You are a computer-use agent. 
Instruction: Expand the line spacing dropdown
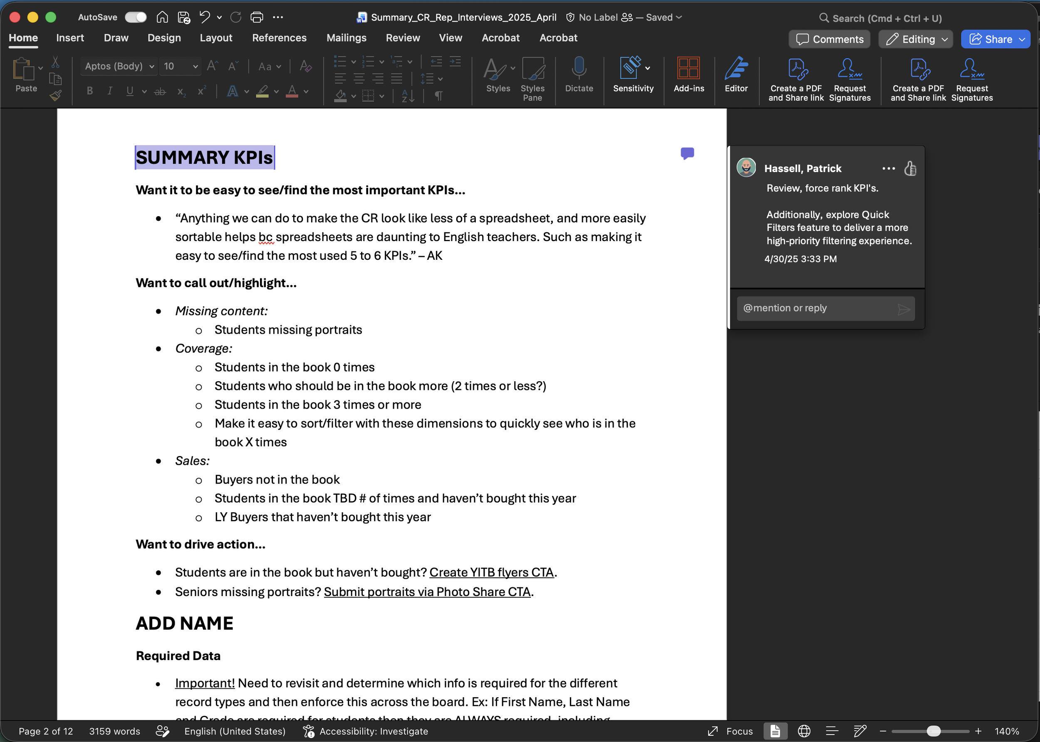pos(440,79)
